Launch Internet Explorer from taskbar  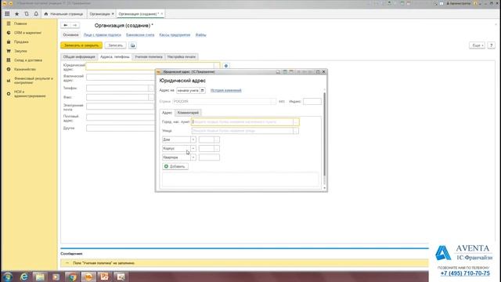coord(24,277)
